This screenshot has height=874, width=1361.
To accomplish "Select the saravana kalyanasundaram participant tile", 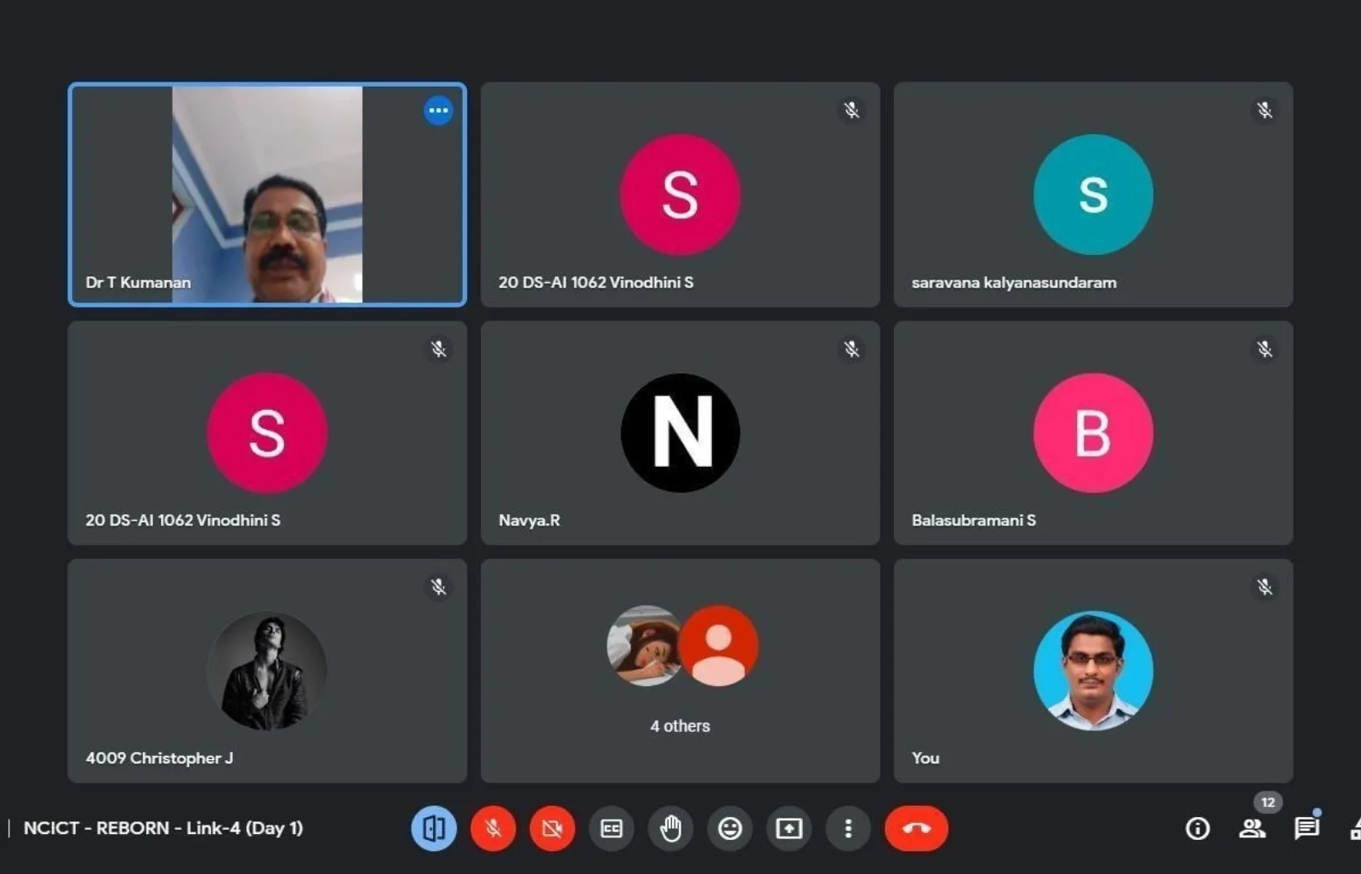I will coord(1093,195).
